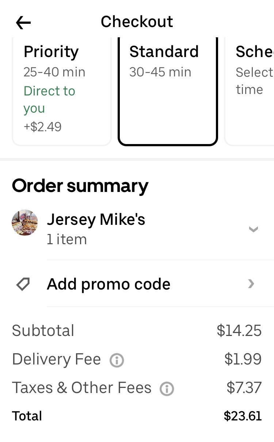Expand the Jersey Mike's order items chevron
The height and width of the screenshot is (442, 274).
[x=253, y=229]
